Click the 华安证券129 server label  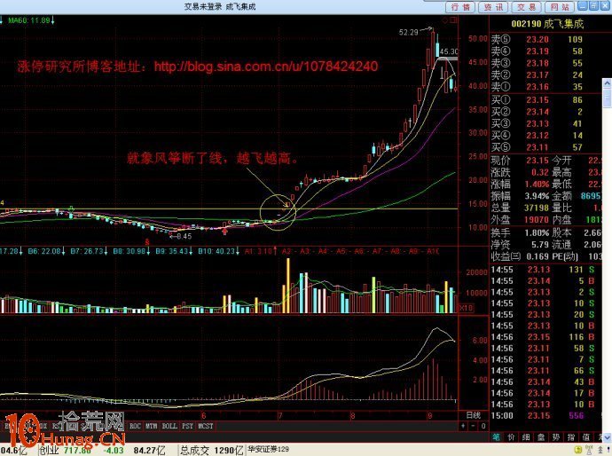click(269, 450)
